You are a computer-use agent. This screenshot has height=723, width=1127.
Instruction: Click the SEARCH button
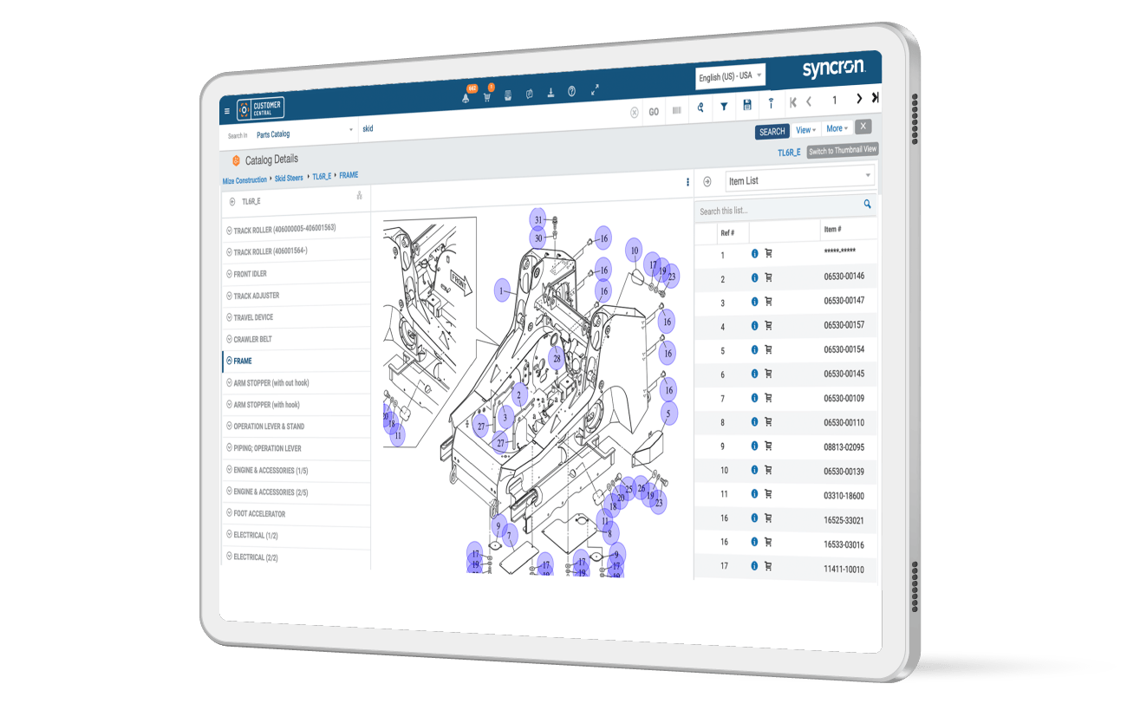click(x=772, y=132)
